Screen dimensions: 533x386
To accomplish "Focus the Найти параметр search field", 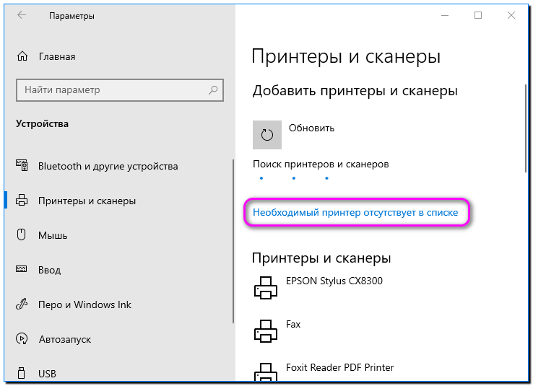I will (x=112, y=90).
